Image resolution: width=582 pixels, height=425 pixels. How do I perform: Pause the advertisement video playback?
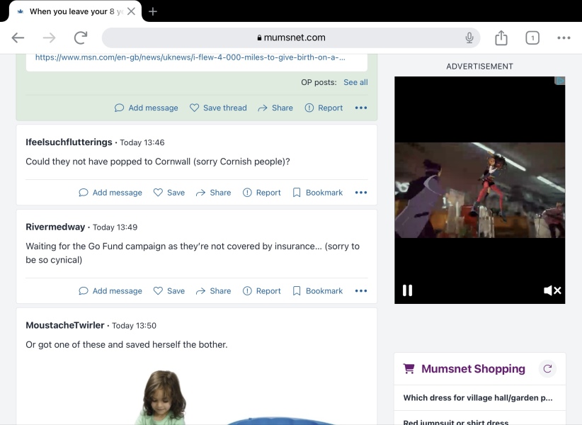point(408,290)
